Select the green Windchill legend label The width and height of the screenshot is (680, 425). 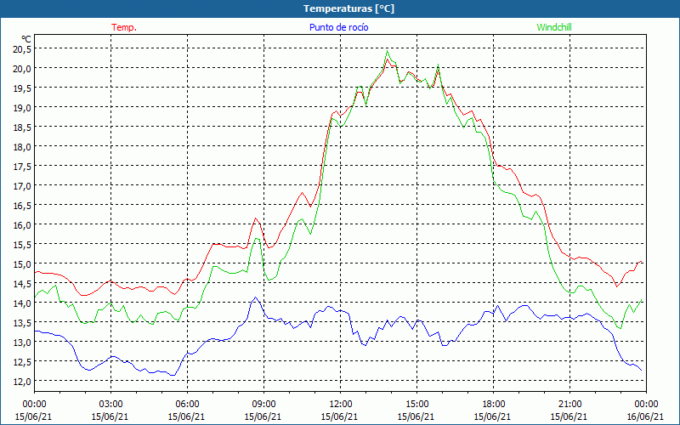(554, 27)
